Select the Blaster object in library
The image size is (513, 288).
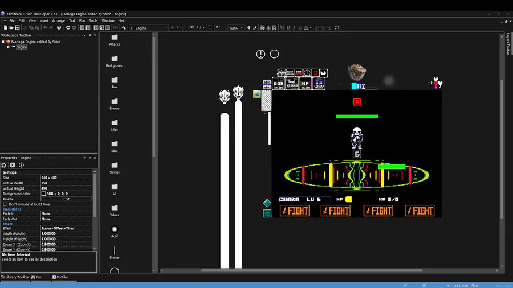tap(115, 253)
